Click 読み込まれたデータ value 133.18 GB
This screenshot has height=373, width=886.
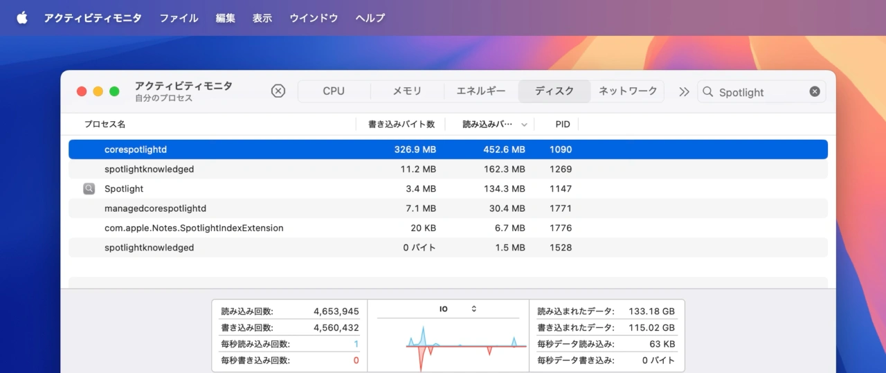651,311
